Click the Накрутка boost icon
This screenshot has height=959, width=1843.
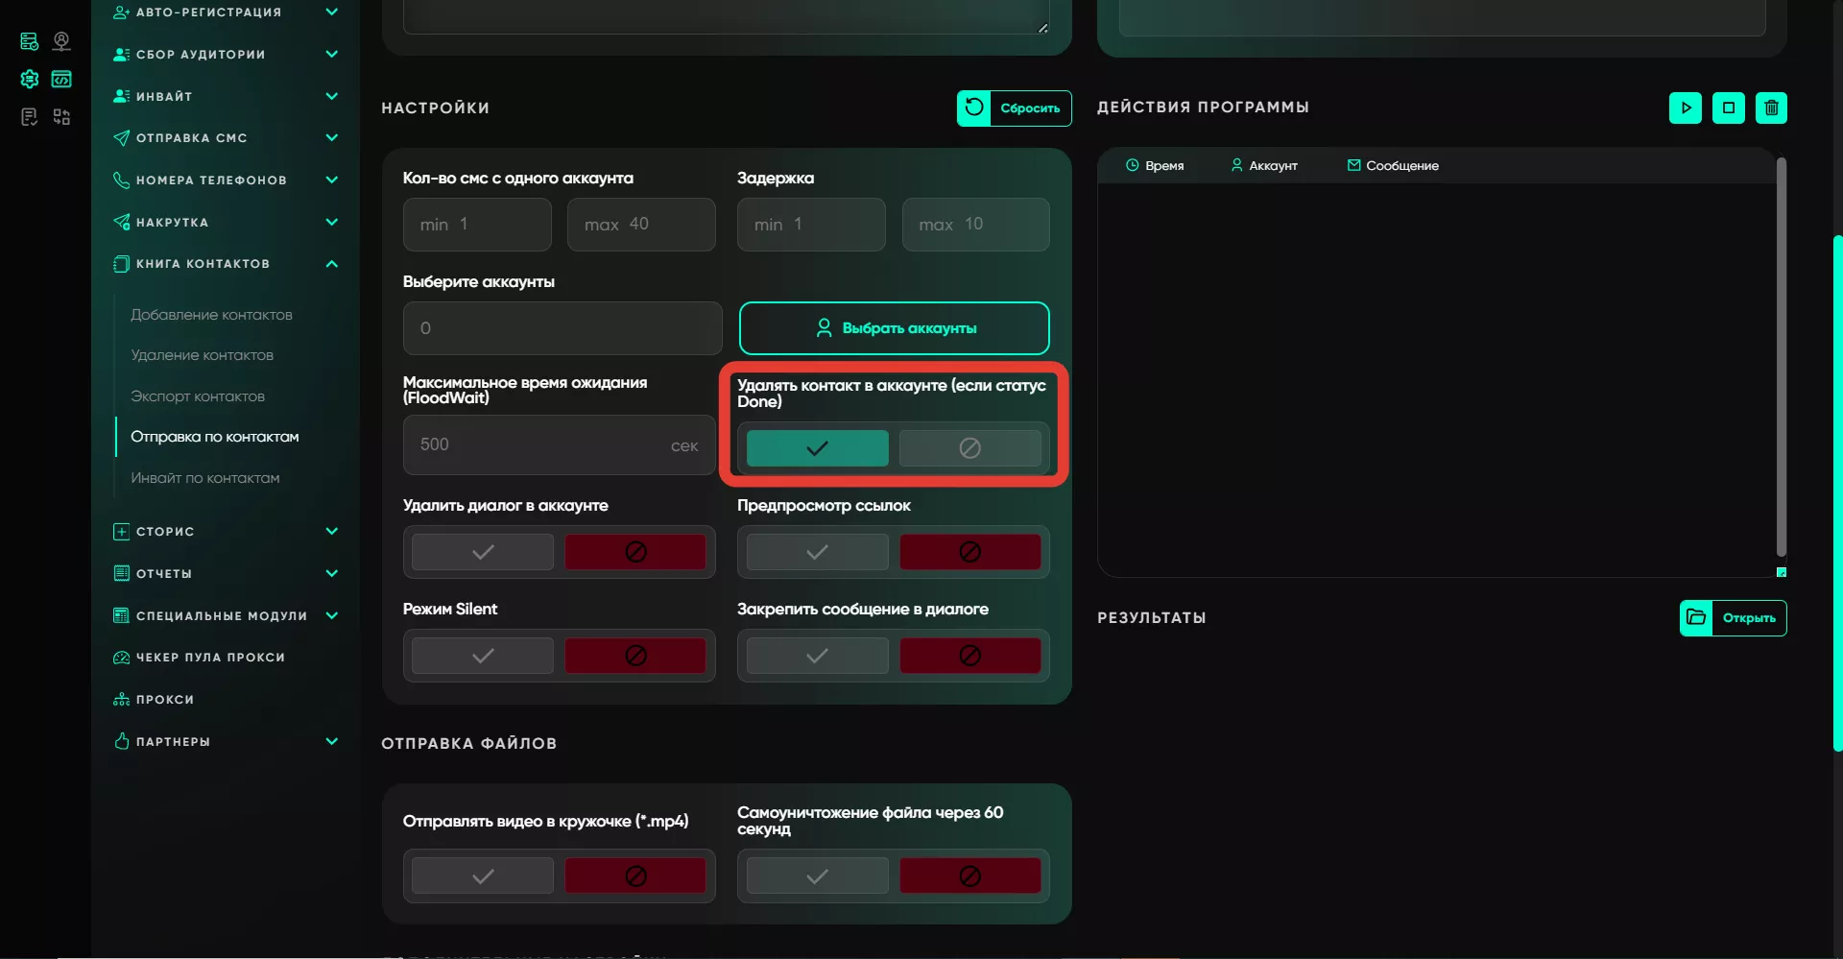(121, 222)
